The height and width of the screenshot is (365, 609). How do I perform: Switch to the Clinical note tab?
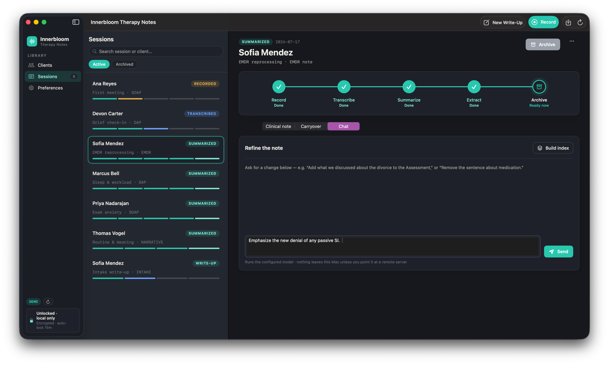(278, 126)
